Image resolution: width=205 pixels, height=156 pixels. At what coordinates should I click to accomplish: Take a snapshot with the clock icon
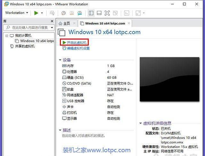click(63, 13)
